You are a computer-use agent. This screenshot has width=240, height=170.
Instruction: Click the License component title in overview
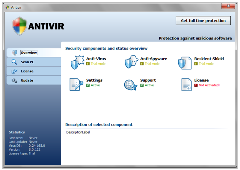[x=201, y=80]
